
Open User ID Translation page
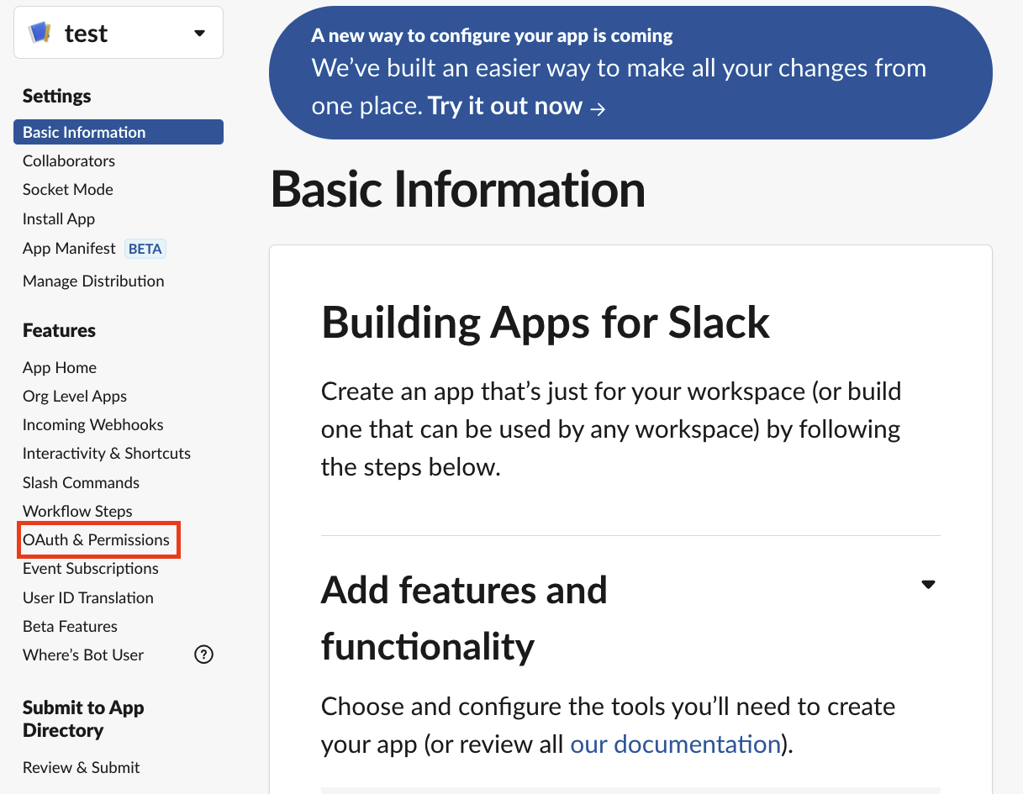point(88,597)
